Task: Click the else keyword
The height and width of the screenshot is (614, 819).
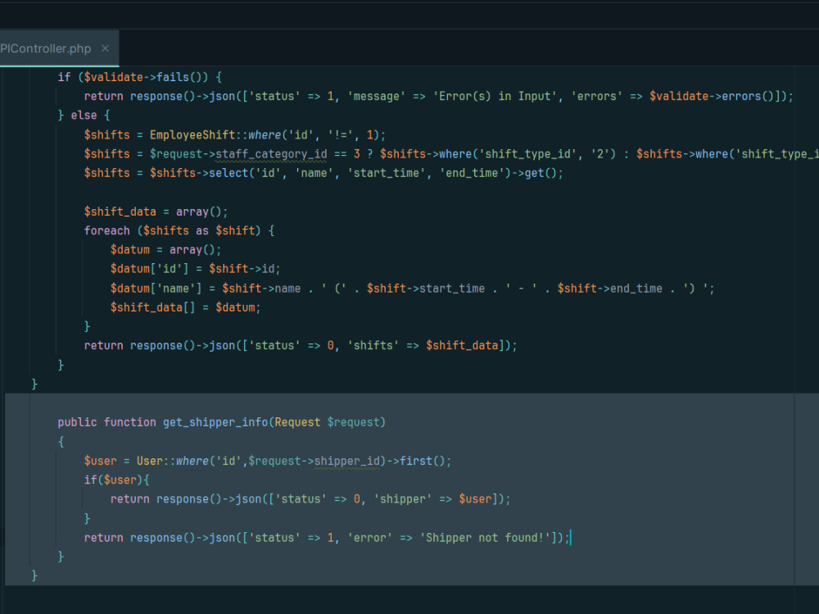Action: point(84,115)
